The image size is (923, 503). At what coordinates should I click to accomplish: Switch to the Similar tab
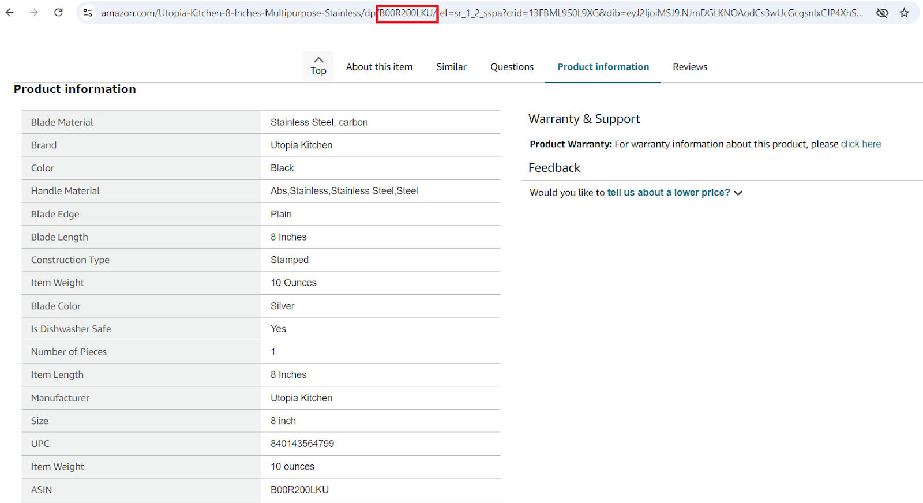tap(451, 67)
